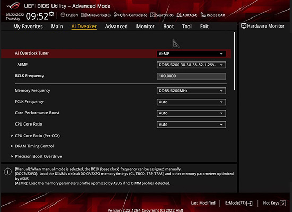292x212 pixels.
Task: Open the Memory Frequency DDR5-5200MHz dropdown
Action: (191, 91)
